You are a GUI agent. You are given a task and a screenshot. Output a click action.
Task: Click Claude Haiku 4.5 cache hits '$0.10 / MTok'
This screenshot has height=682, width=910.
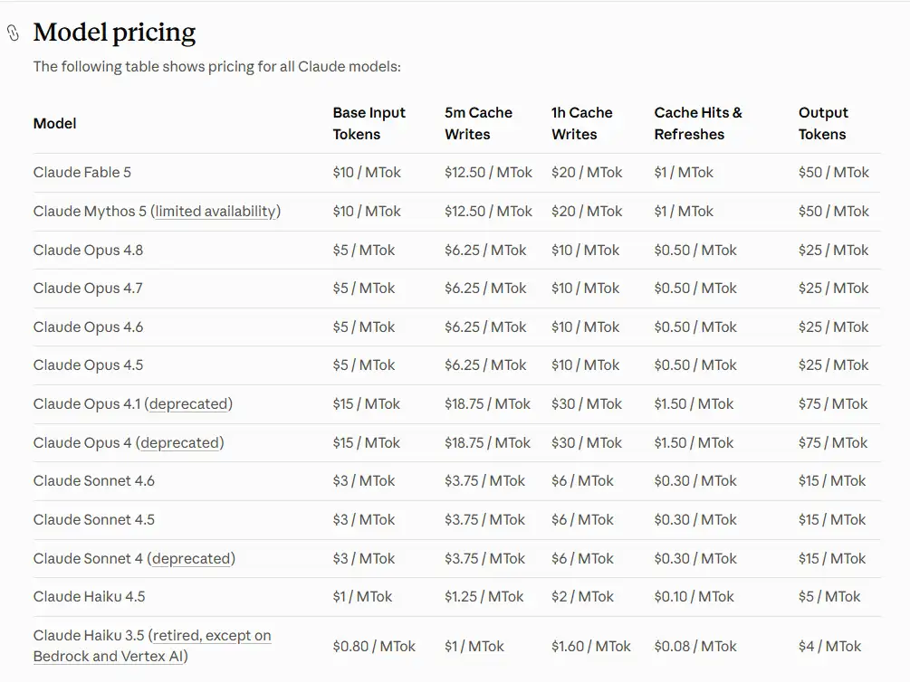click(x=694, y=597)
